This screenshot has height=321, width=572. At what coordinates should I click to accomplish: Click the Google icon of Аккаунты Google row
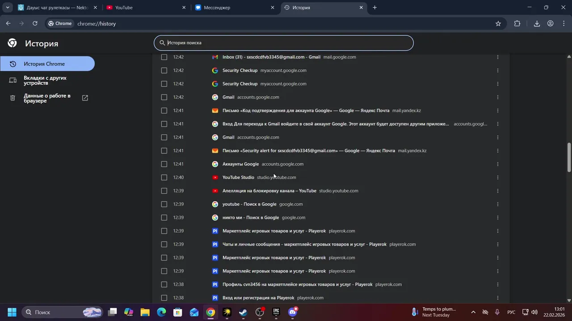(x=215, y=164)
